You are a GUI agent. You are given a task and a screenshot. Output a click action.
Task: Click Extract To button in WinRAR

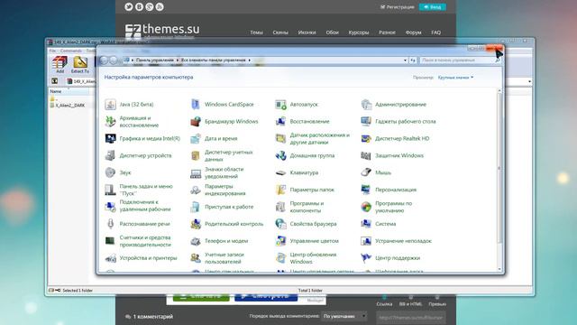(80, 65)
